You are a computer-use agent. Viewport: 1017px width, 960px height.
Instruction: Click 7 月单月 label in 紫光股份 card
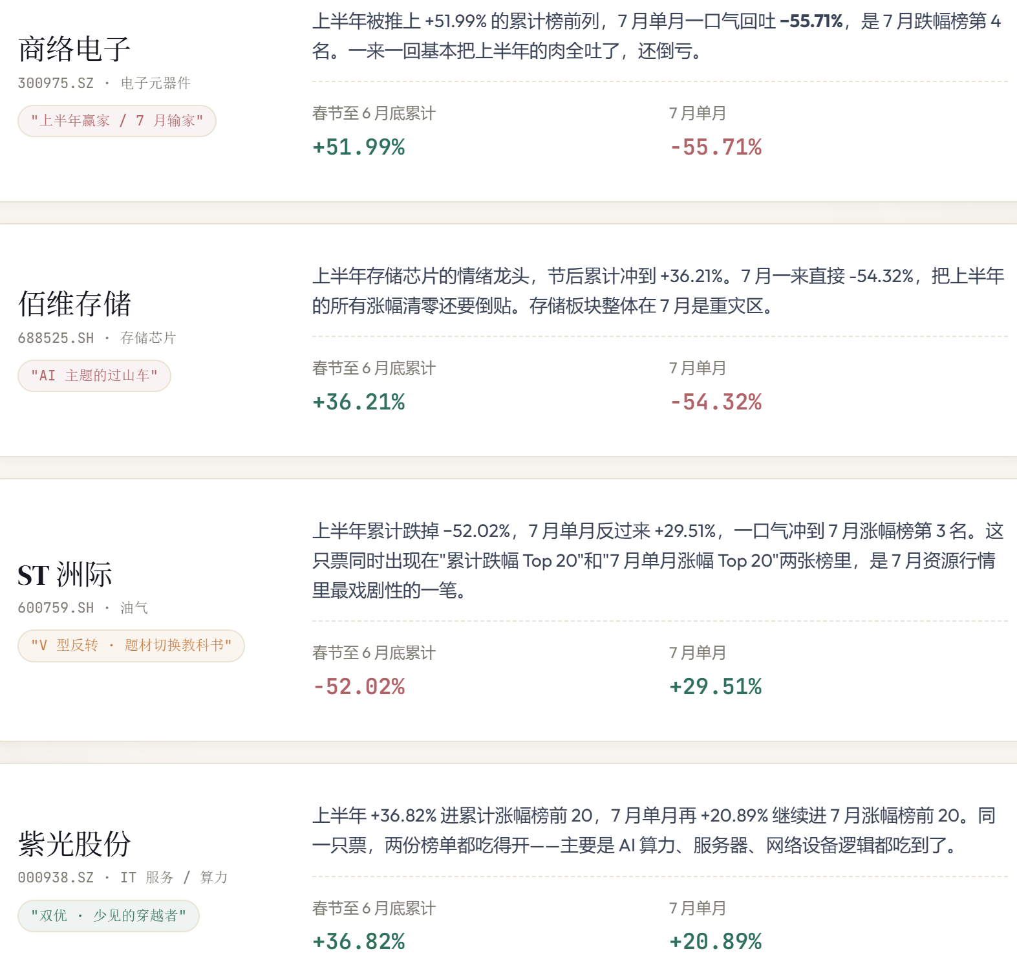698,908
